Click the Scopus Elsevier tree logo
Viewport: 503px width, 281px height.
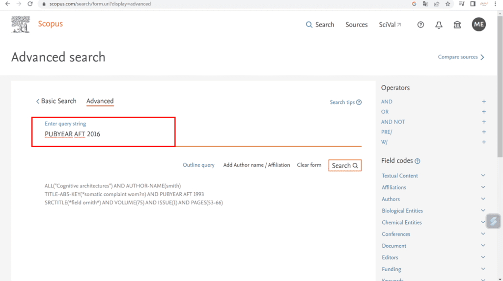21,25
